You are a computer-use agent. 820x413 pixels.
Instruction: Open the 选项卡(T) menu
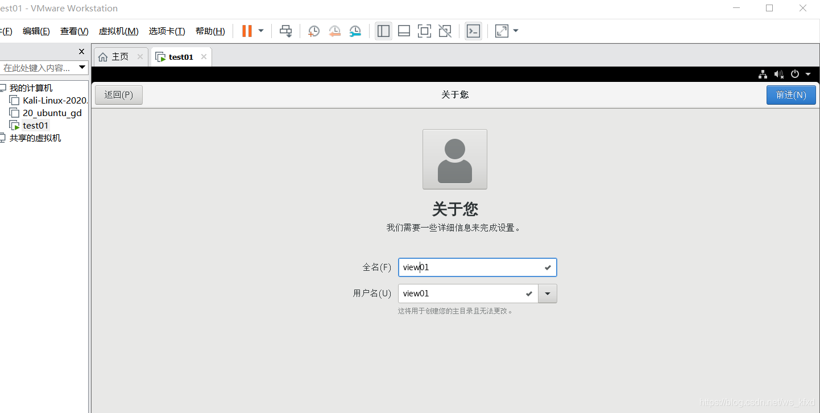[x=167, y=31]
